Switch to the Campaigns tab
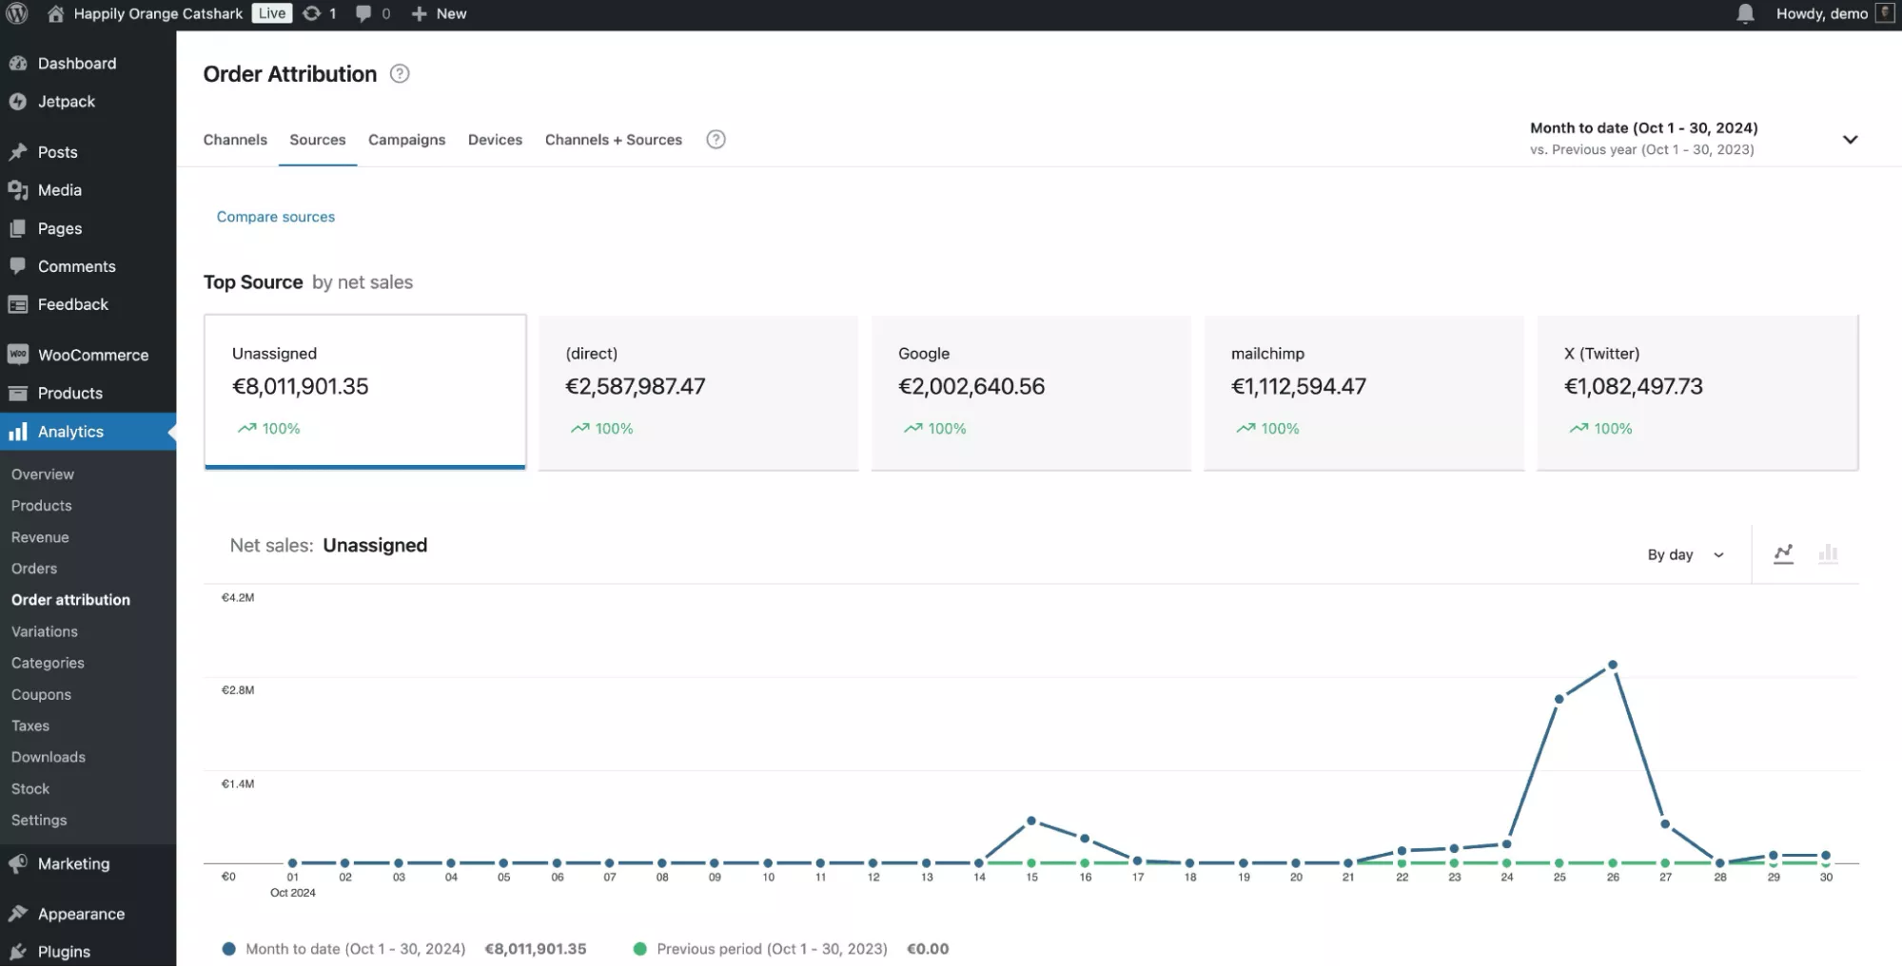This screenshot has width=1902, height=967. point(406,140)
